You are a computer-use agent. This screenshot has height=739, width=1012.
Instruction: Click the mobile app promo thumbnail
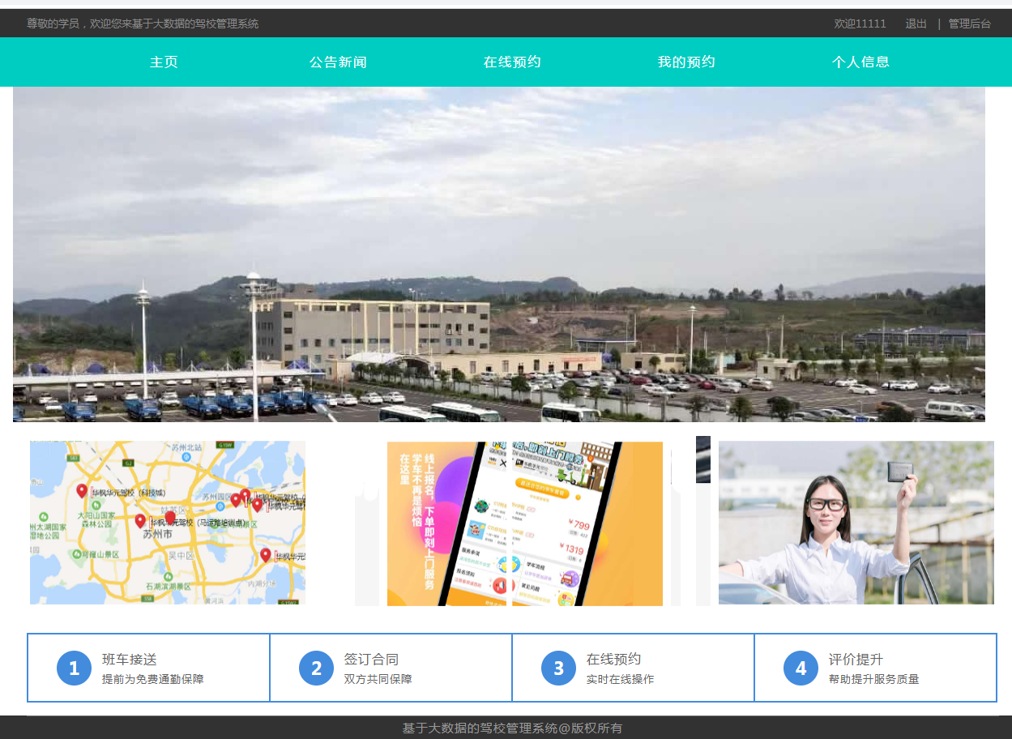coord(525,523)
